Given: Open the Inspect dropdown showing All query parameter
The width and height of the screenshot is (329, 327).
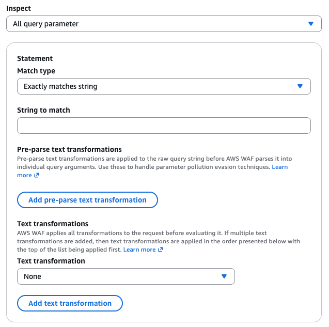Looking at the screenshot, I should 164,24.
